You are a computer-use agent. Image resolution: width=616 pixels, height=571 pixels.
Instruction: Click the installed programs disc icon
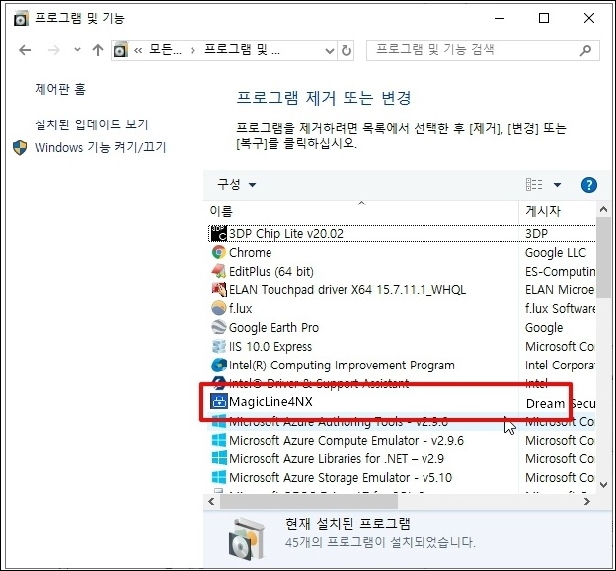247,538
